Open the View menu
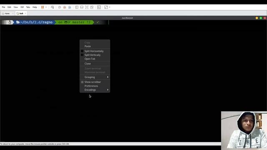 click(16, 7)
